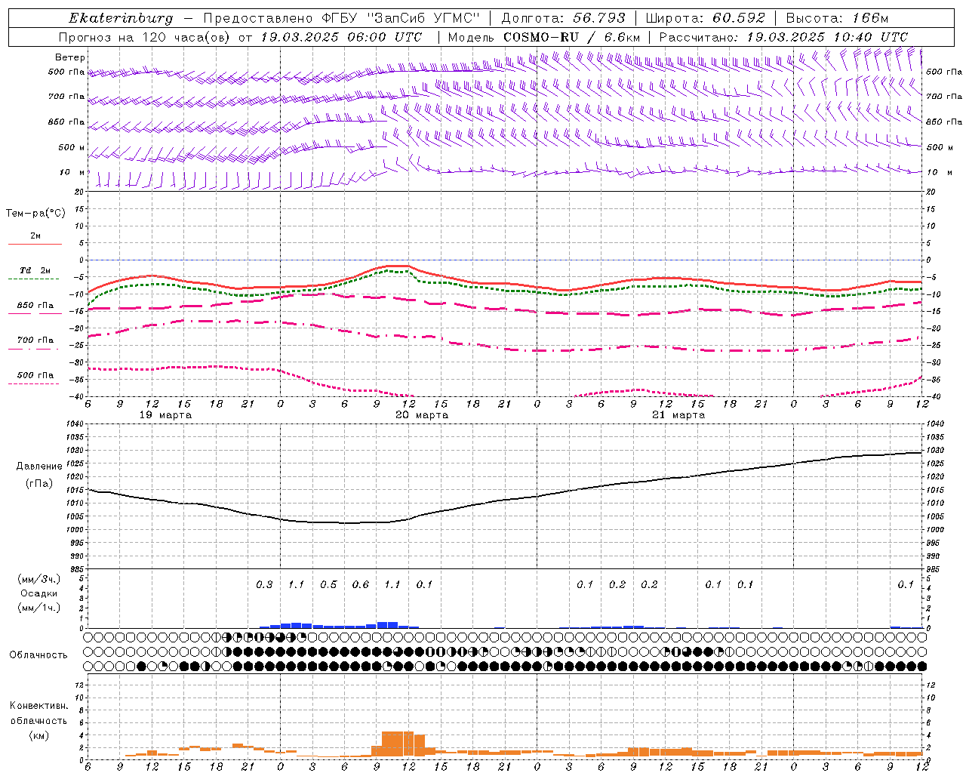Click the "Тем-ра(°C)" temperature panel label
Screen dimensions: 966x773
coord(35,214)
